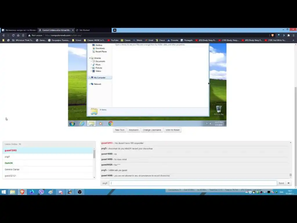
Task: Open the Heal While Yo... YouTube bookmark
Action: pos(275,40)
